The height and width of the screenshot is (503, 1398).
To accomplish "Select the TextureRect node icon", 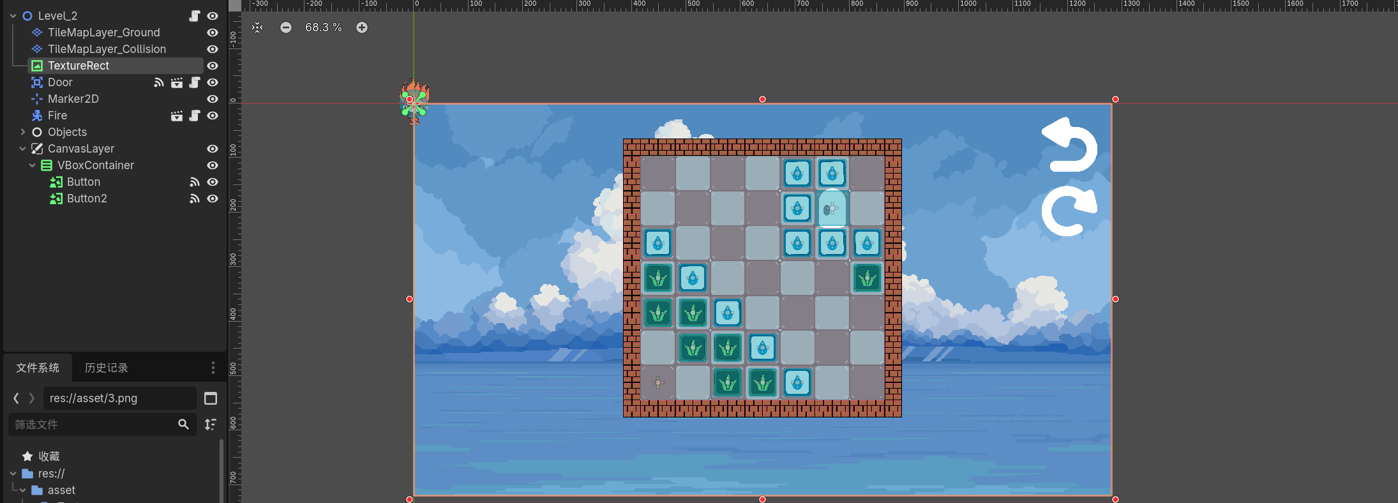I will pos(37,66).
